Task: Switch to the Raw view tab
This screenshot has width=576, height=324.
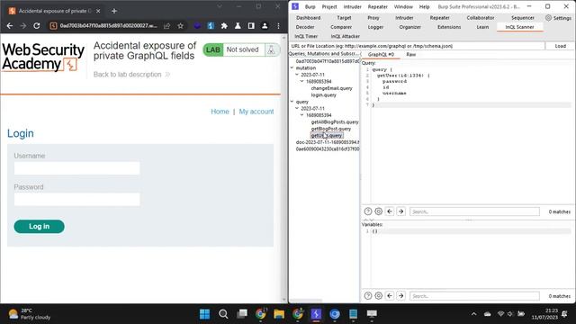Action: (x=410, y=54)
